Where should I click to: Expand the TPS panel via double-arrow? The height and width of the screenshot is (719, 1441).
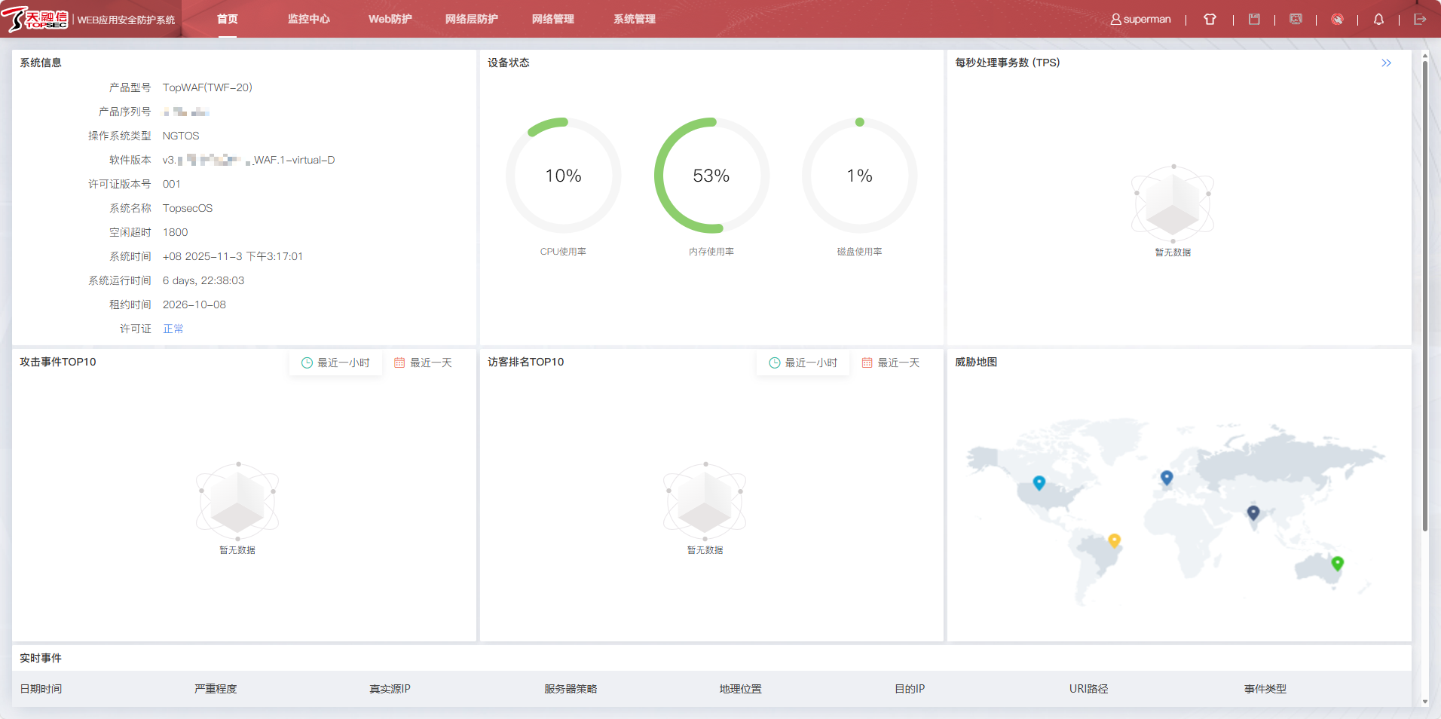1387,63
